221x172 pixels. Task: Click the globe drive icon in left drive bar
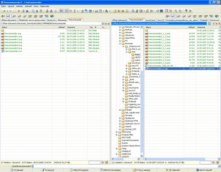tap(52, 16)
